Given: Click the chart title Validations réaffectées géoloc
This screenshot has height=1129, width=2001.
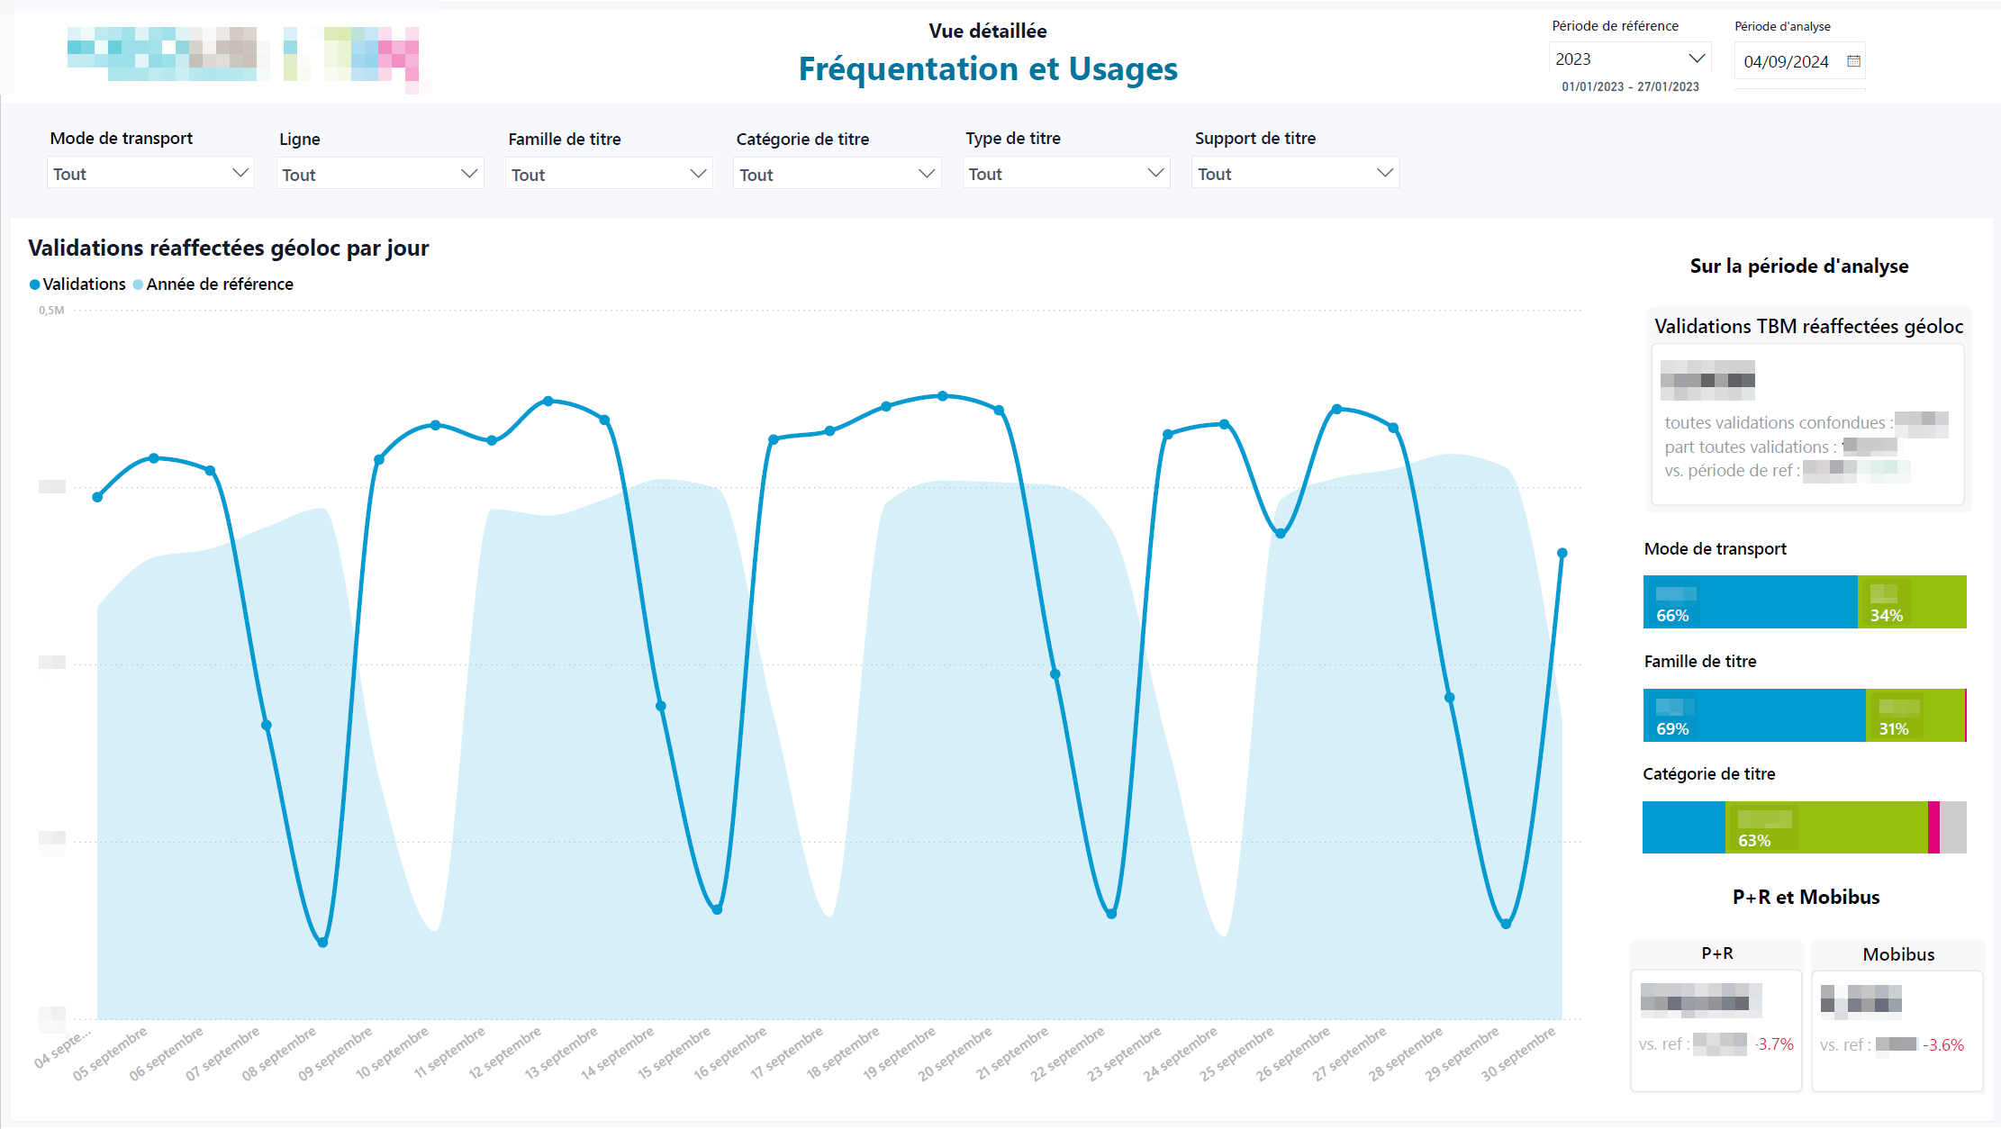Looking at the screenshot, I should (x=228, y=248).
